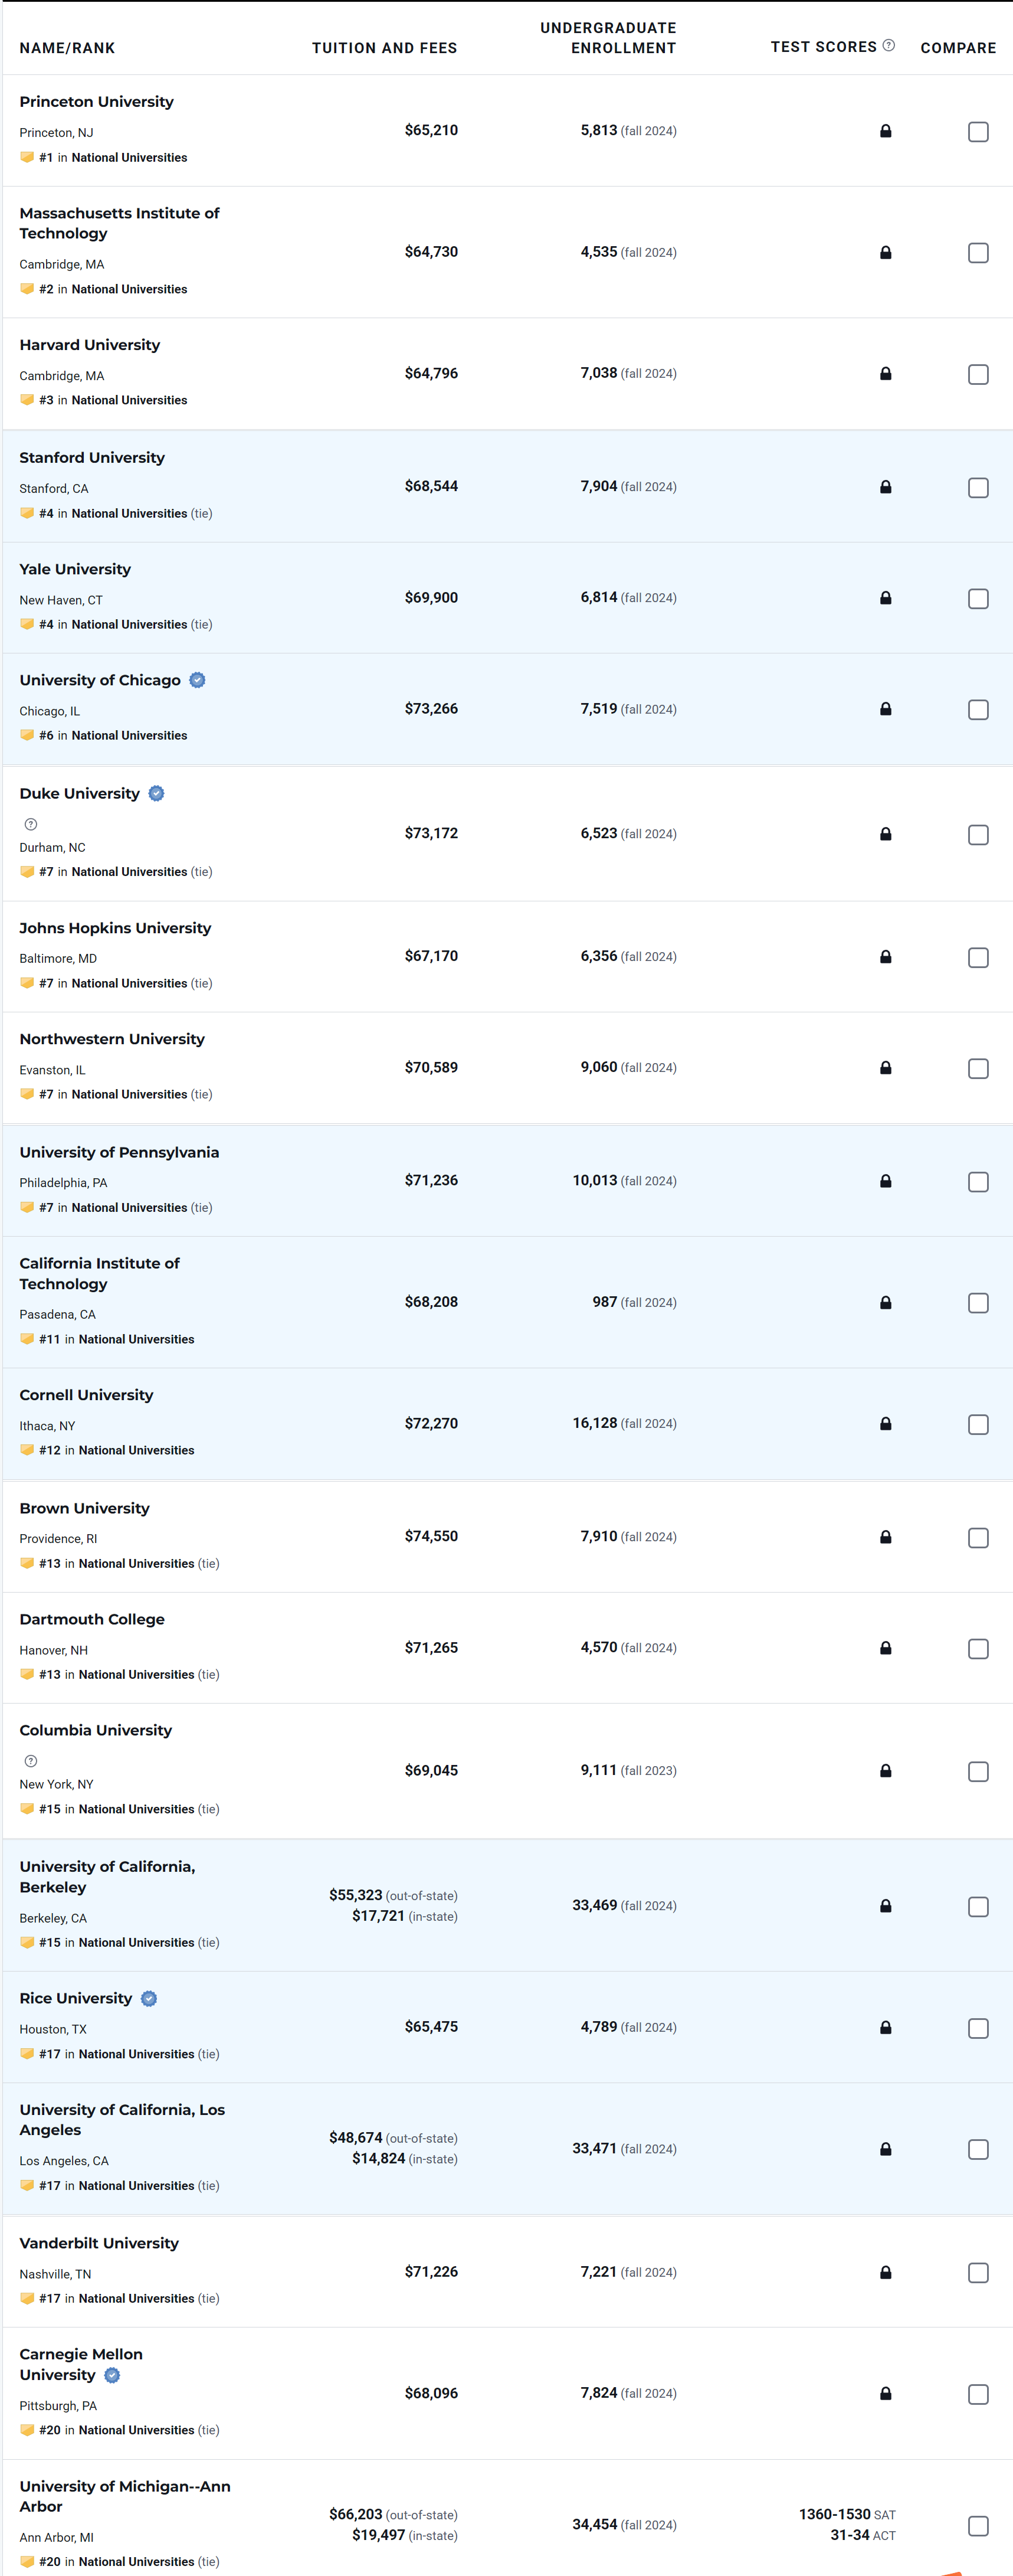Screen dimensions: 1013x2576
Task: Click the Name/Rank column header
Action: (67, 48)
